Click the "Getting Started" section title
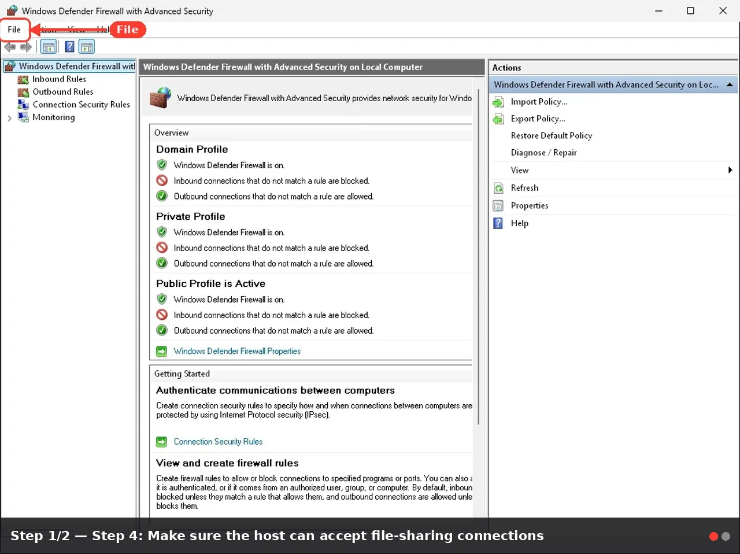Image resolution: width=740 pixels, height=554 pixels. [x=182, y=374]
